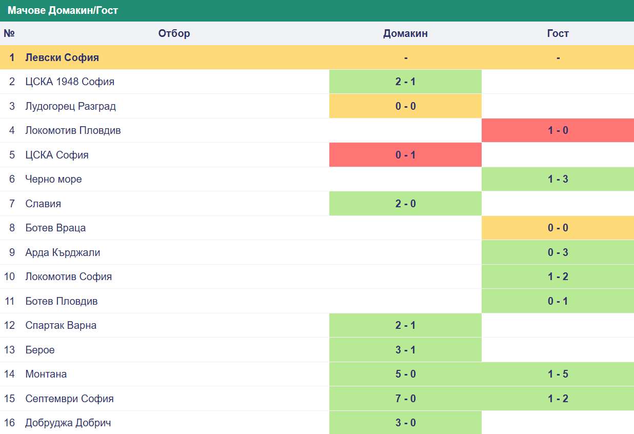Click Ботев Пловдив team name
This screenshot has width=634, height=434.
coord(62,301)
